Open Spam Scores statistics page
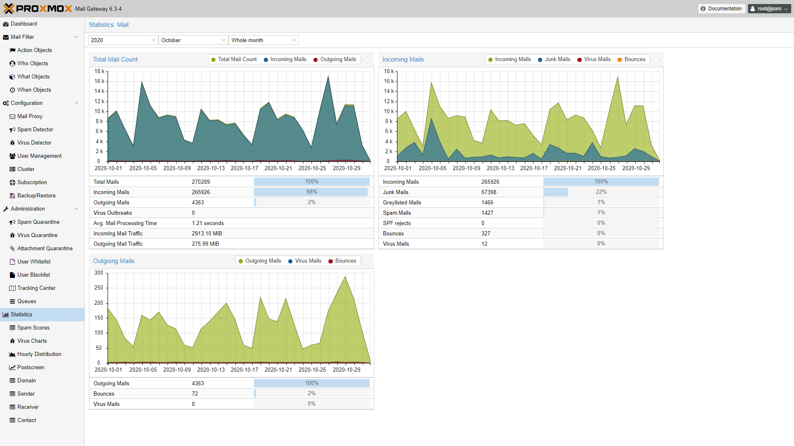This screenshot has width=794, height=446. 33,328
